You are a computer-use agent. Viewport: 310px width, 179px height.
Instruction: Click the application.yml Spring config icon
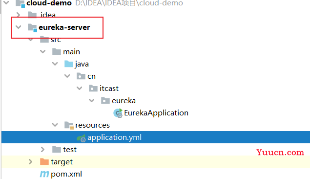pos(81,138)
